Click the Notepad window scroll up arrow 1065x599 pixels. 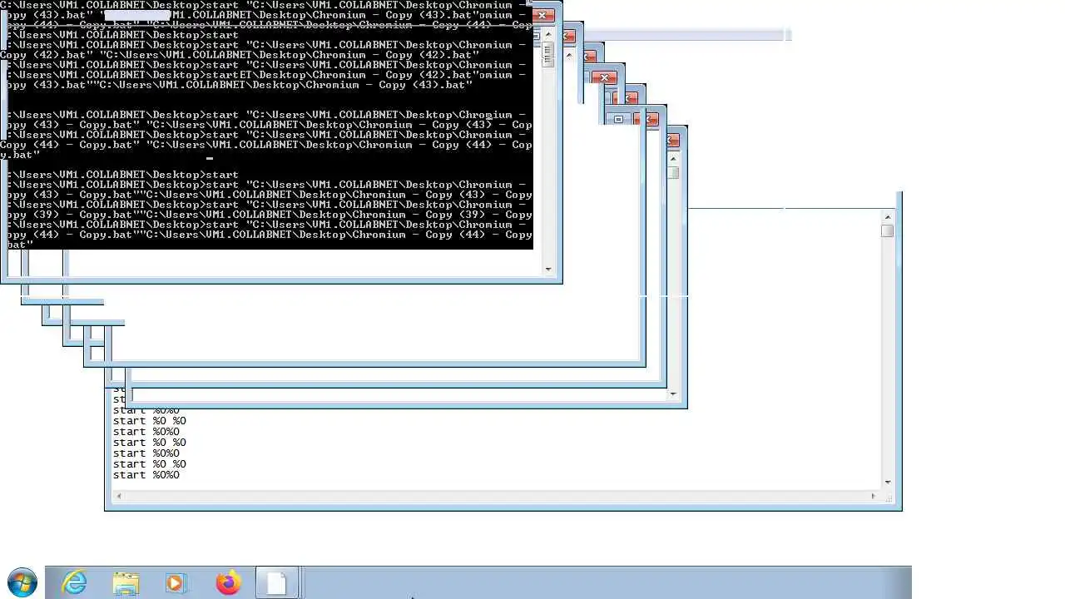click(x=887, y=217)
